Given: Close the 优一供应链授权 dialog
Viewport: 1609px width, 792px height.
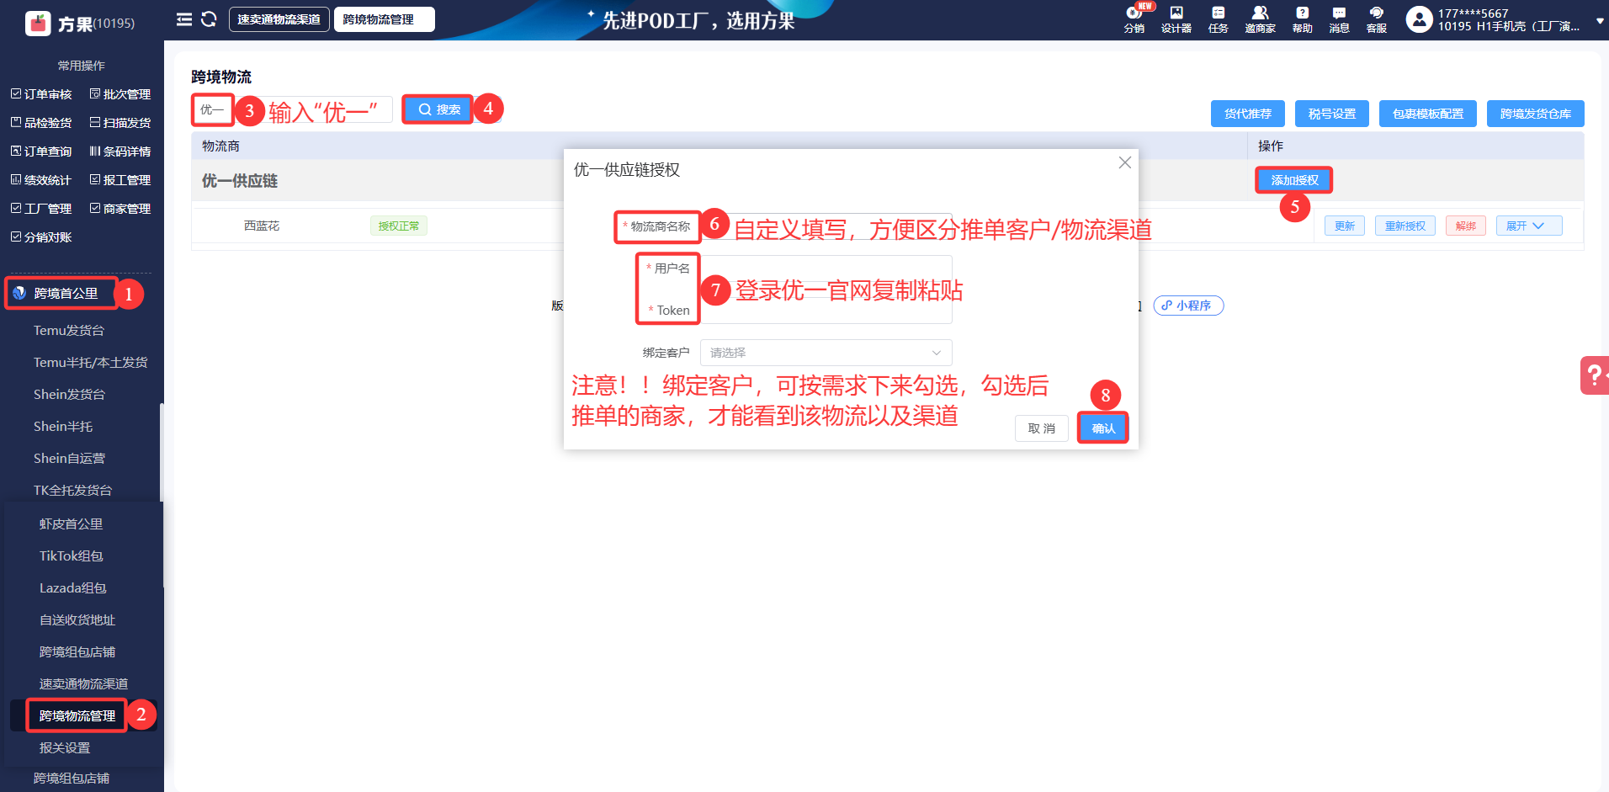Looking at the screenshot, I should coord(1124,162).
